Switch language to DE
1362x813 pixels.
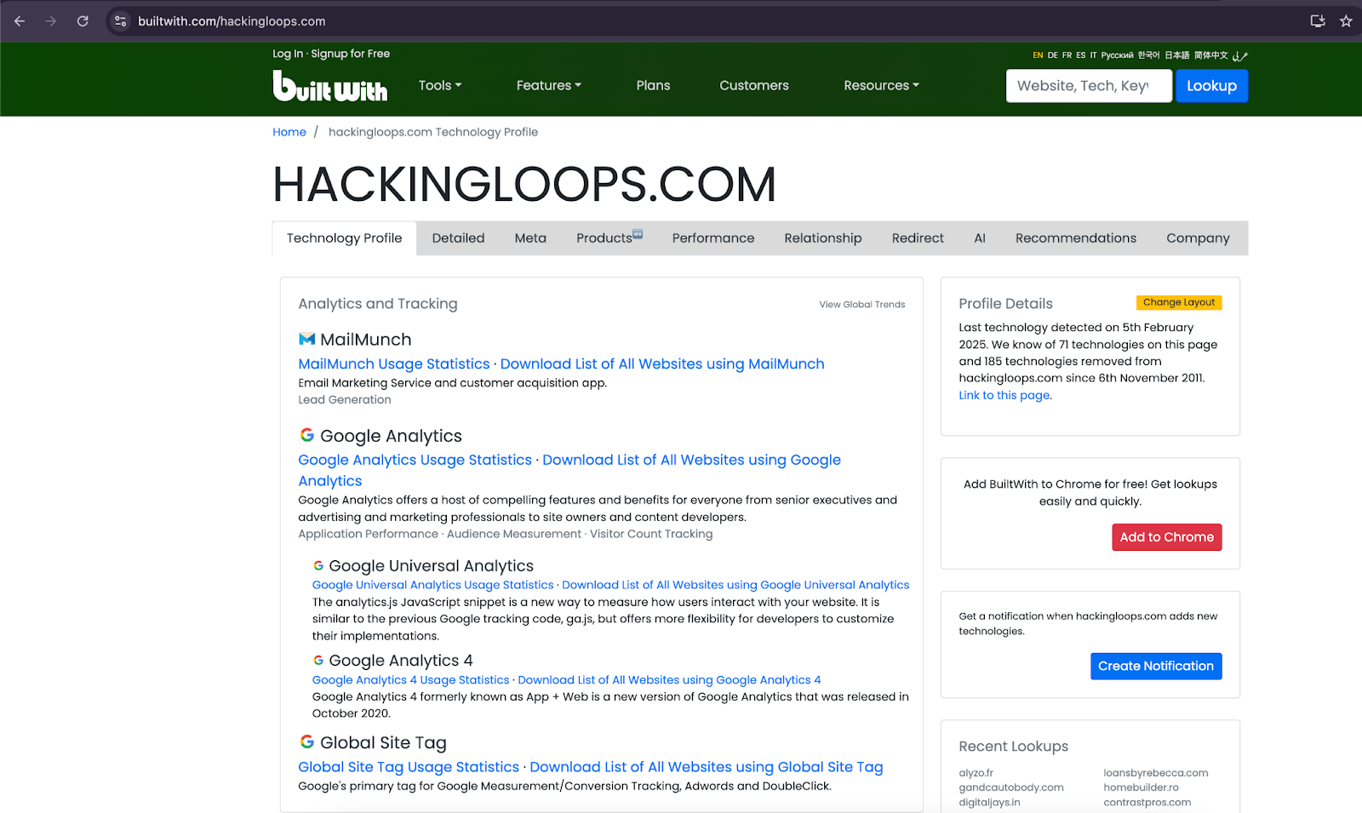click(1053, 55)
